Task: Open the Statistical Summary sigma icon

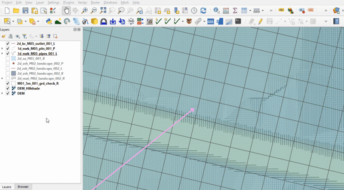Action: point(234,10)
